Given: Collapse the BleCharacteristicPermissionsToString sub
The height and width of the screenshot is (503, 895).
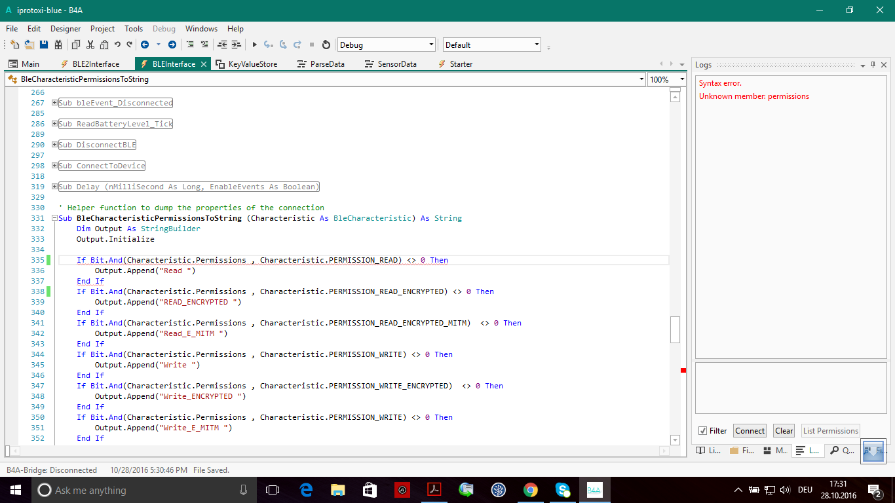Looking at the screenshot, I should coord(54,218).
